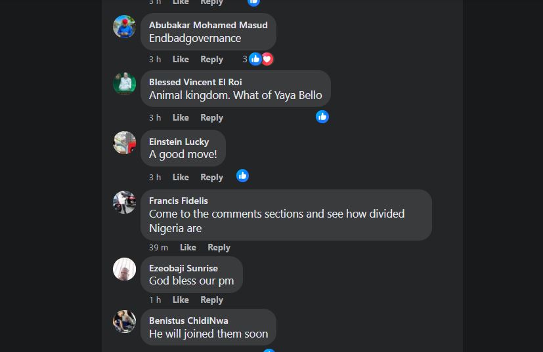Screen dimensions: 543x352
Task: Open Benistus ChidiNwa name link
Action: (x=188, y=321)
